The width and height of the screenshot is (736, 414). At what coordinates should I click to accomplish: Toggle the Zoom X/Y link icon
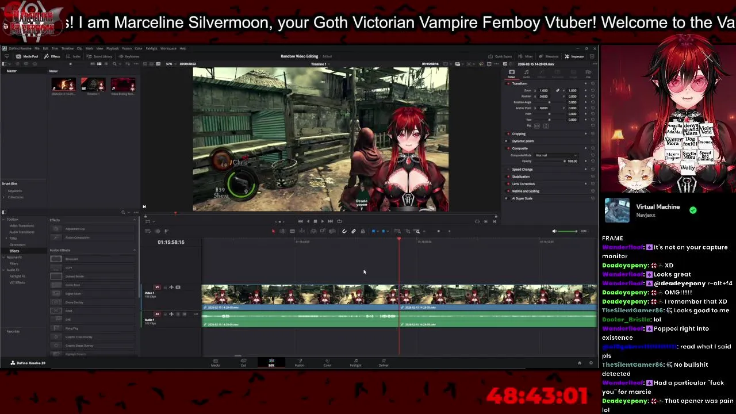(x=557, y=90)
